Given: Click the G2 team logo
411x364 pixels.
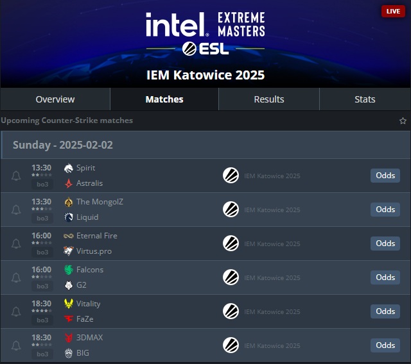Looking at the screenshot, I should coord(69,285).
